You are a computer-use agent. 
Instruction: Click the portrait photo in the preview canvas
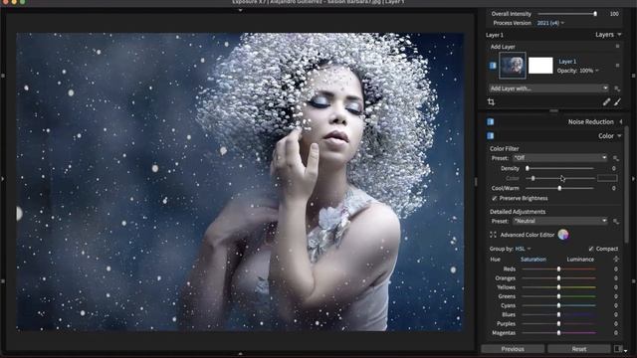click(x=240, y=182)
